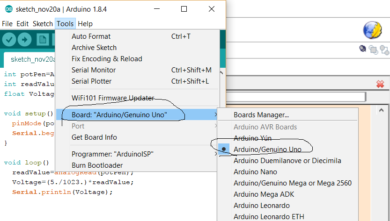Click the background window scroll up arrow
The height and width of the screenshot is (221, 390).
tap(381, 110)
